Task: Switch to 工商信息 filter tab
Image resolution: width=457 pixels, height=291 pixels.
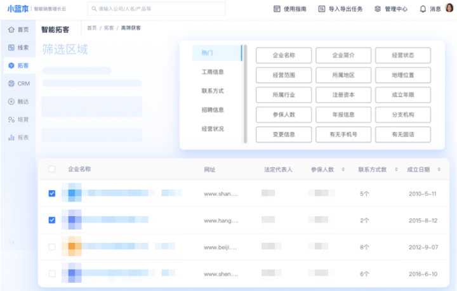Action: pyautogui.click(x=213, y=72)
